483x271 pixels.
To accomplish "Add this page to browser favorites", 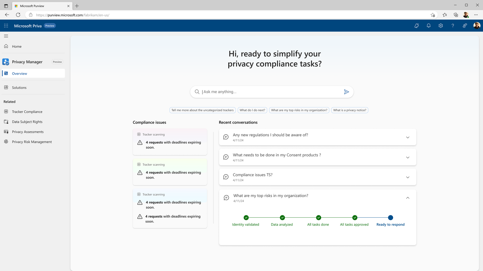I will coord(433,15).
